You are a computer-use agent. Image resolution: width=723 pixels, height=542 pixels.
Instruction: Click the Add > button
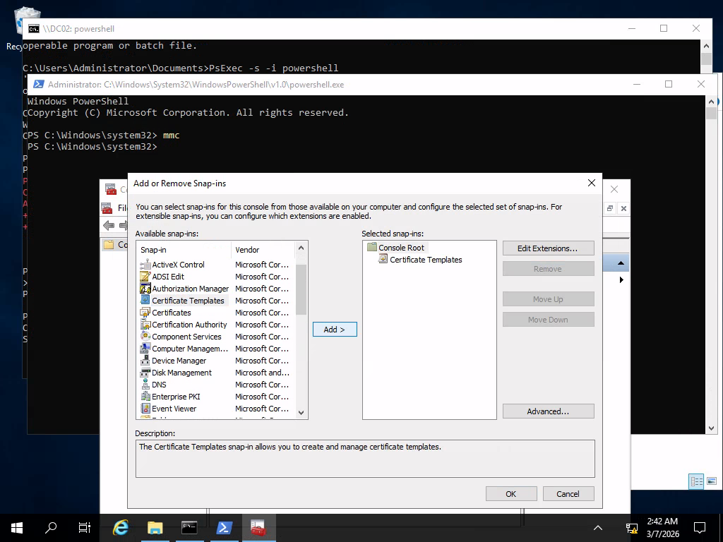(x=335, y=330)
